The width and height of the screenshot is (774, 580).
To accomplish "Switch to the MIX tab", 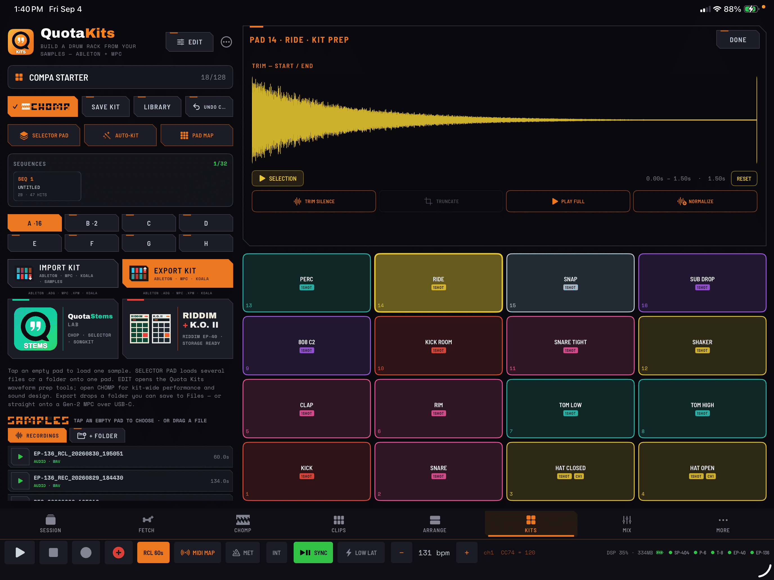I will 627,523.
